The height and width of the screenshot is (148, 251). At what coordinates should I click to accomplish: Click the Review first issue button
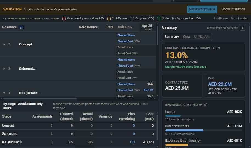202,9
